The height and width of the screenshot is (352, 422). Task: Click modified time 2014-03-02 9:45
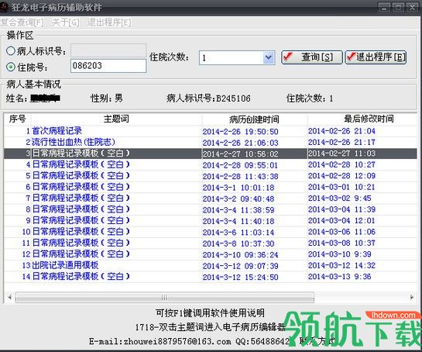(340, 198)
